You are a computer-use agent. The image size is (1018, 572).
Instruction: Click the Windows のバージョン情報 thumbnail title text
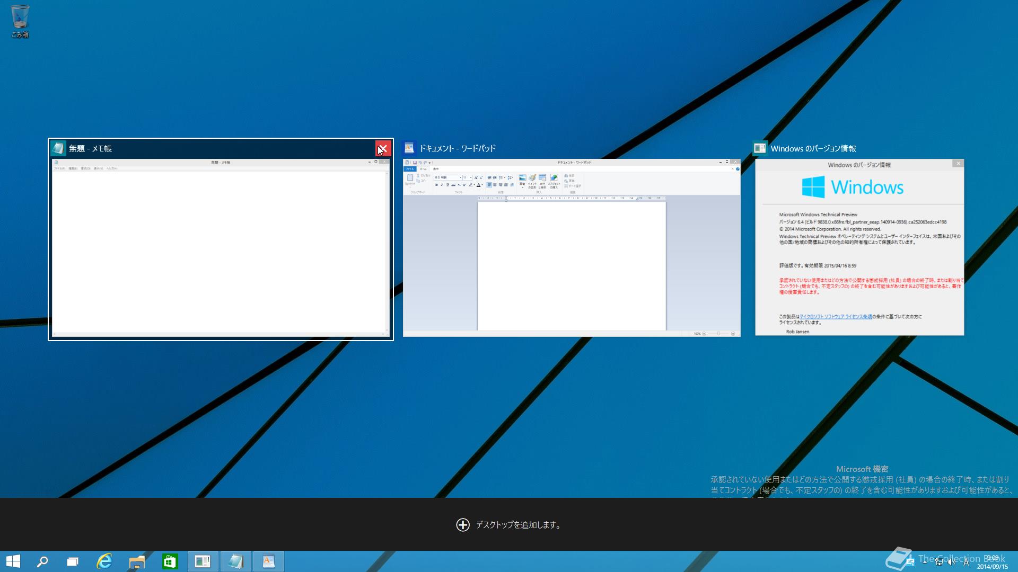[813, 149]
